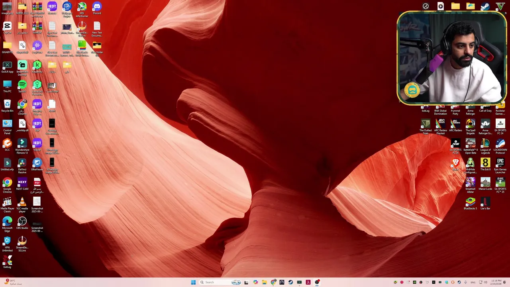Click the taskbar Search box

pos(220,282)
